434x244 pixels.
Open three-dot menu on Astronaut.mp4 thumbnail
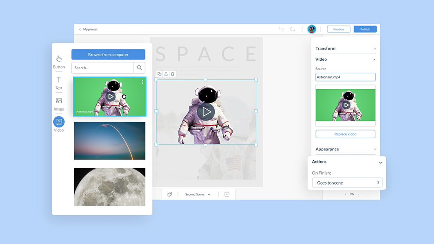pos(142,82)
